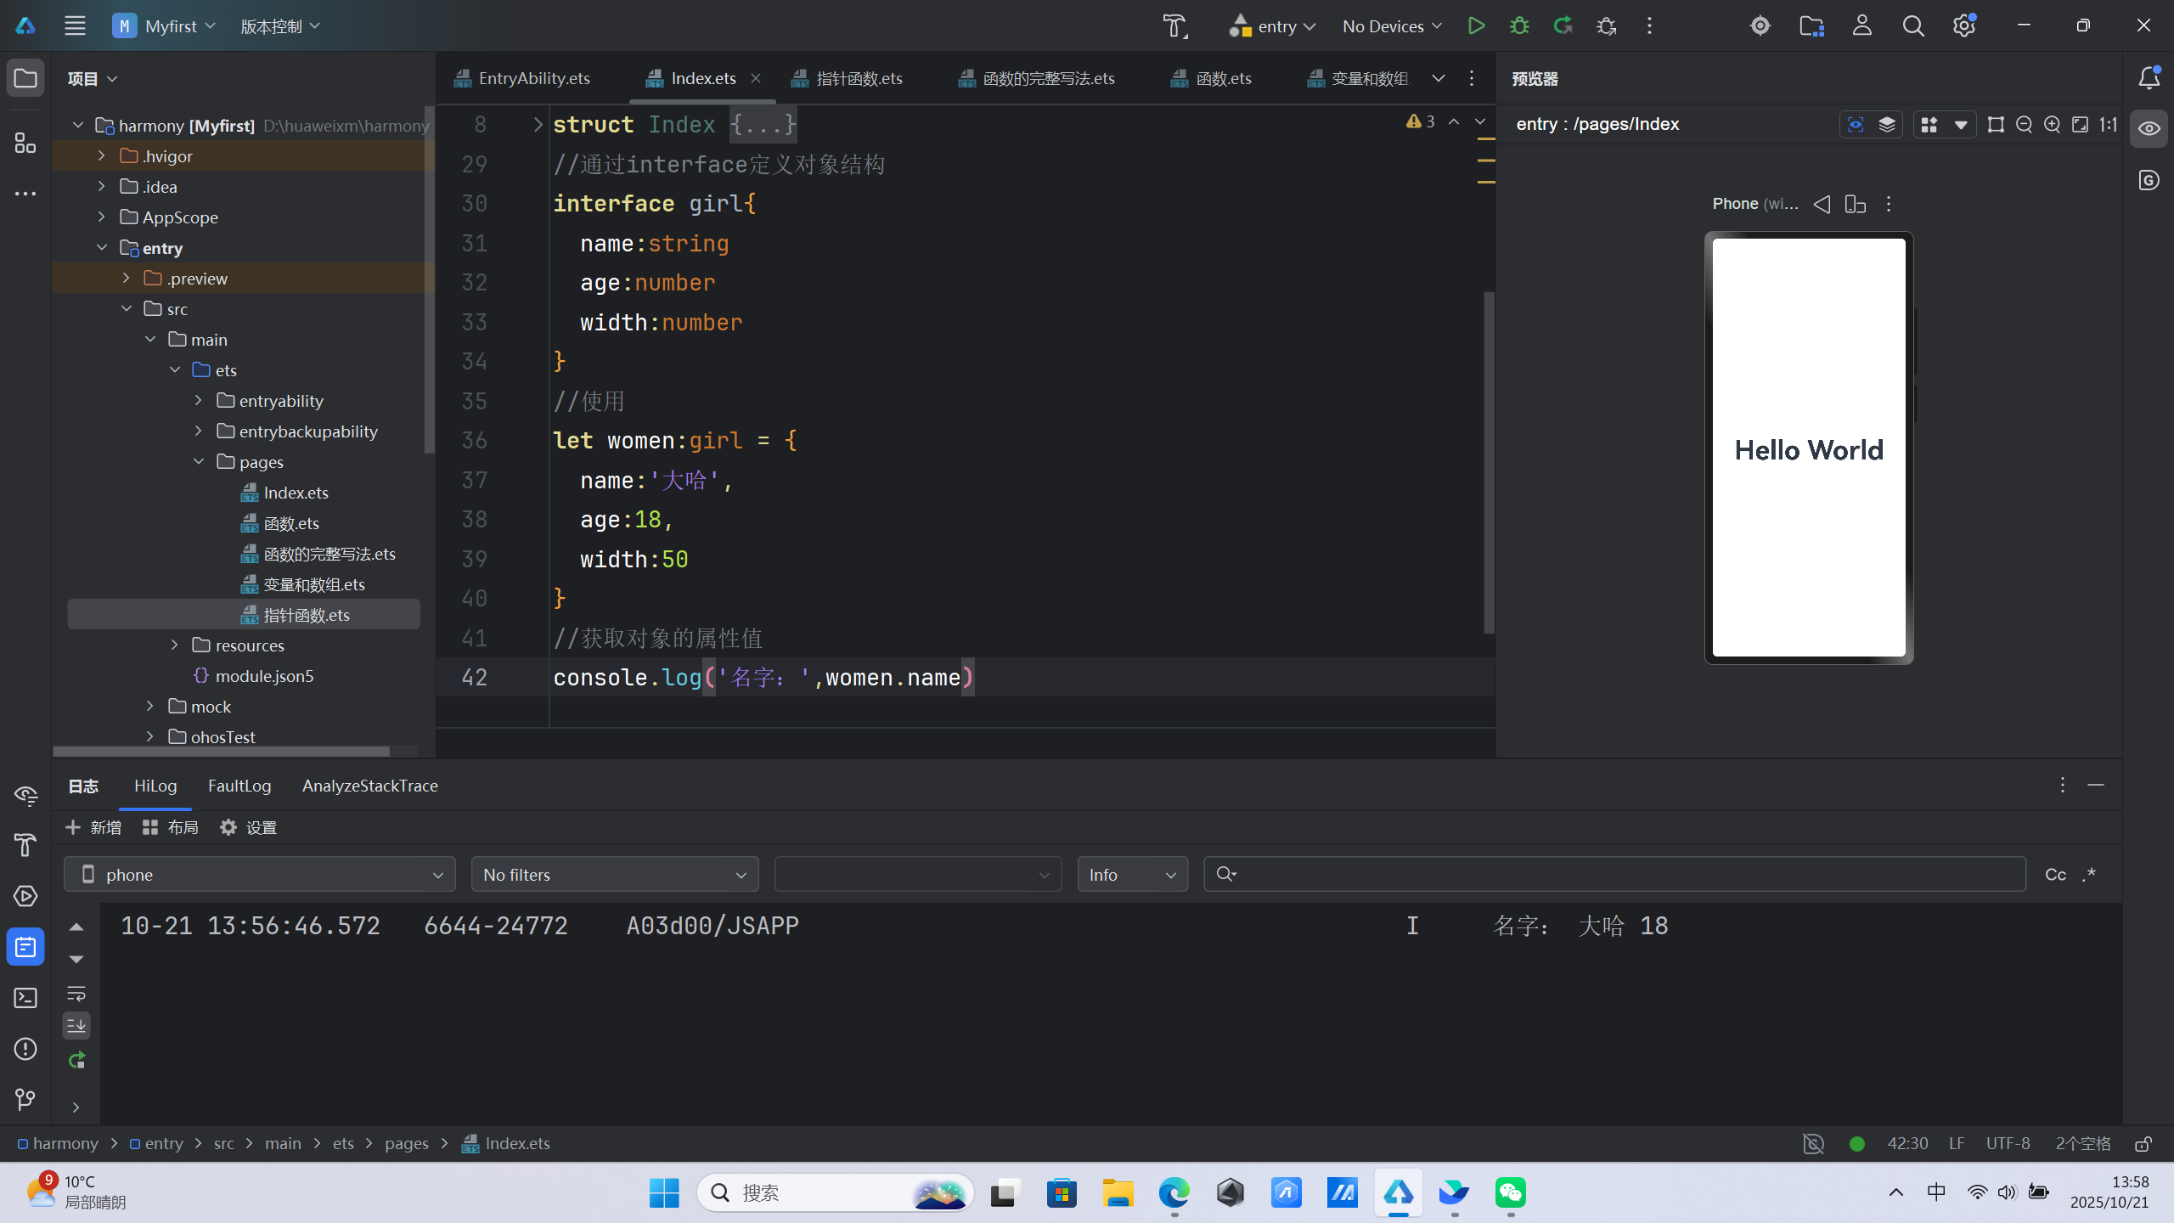Open the Info log level dropdown
The height and width of the screenshot is (1223, 2174).
tap(1132, 875)
